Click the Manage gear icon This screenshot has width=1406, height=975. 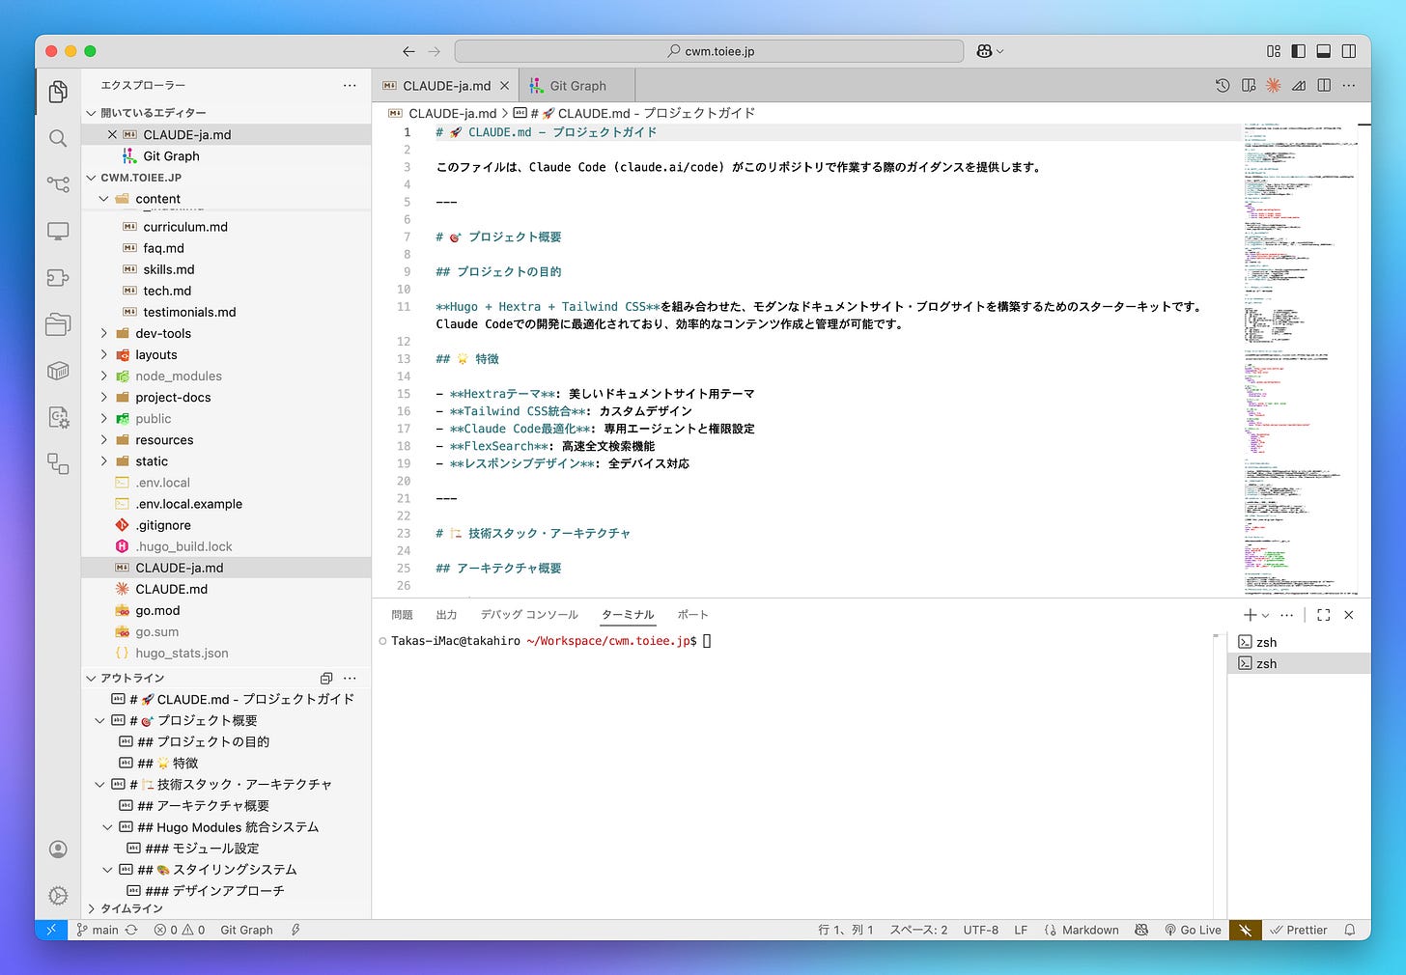58,895
